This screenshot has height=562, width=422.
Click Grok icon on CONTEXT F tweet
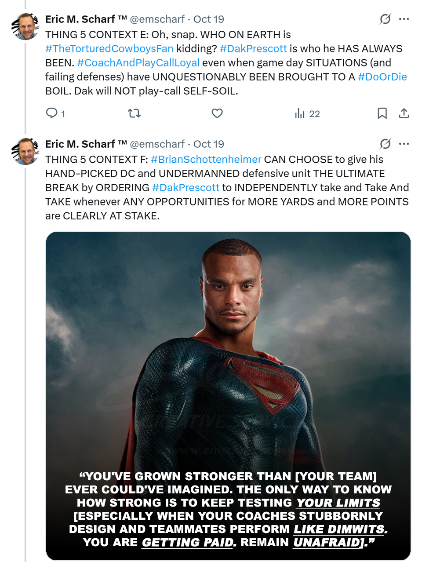[385, 144]
